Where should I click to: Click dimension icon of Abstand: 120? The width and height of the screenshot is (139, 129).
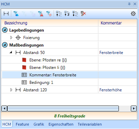click(18, 90)
